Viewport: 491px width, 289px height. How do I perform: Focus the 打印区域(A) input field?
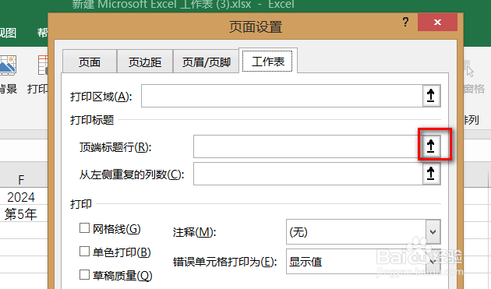coord(282,96)
